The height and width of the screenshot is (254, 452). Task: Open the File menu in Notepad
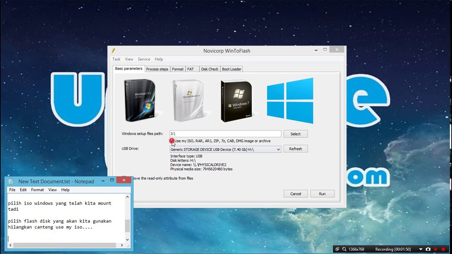click(12, 190)
